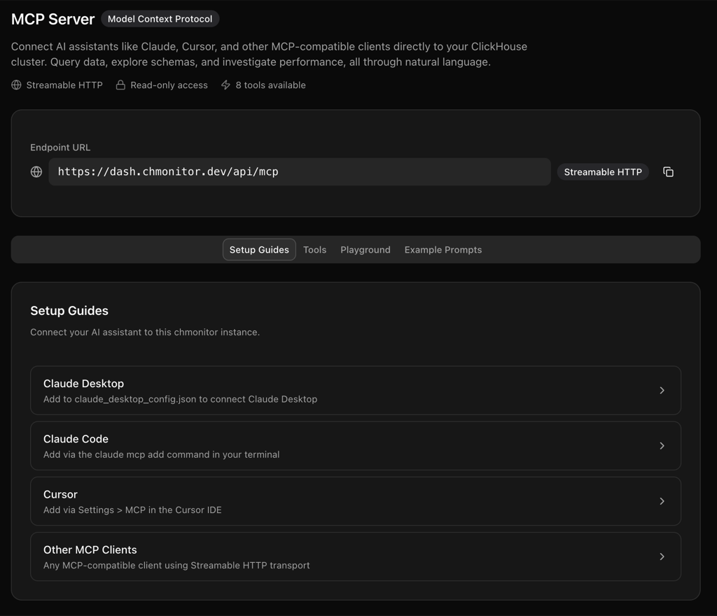The width and height of the screenshot is (717, 616).
Task: Click 'Add to claude_desktop_config.json' description
Action: (x=180, y=399)
